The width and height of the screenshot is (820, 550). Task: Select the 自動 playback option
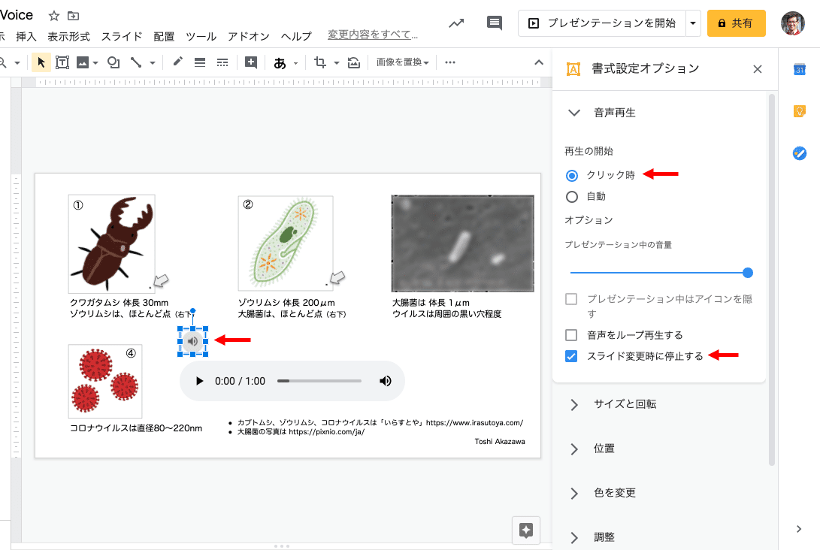coord(572,196)
